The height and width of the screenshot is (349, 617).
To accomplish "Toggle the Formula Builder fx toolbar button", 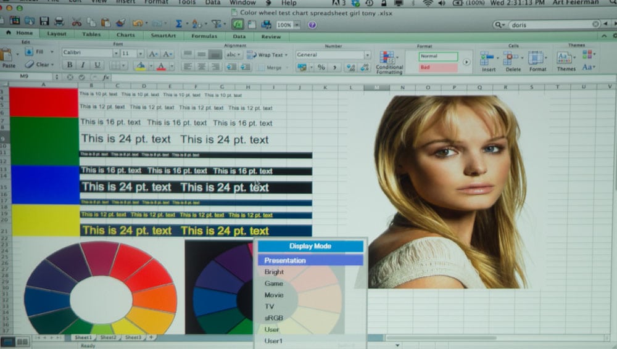I will click(238, 25).
